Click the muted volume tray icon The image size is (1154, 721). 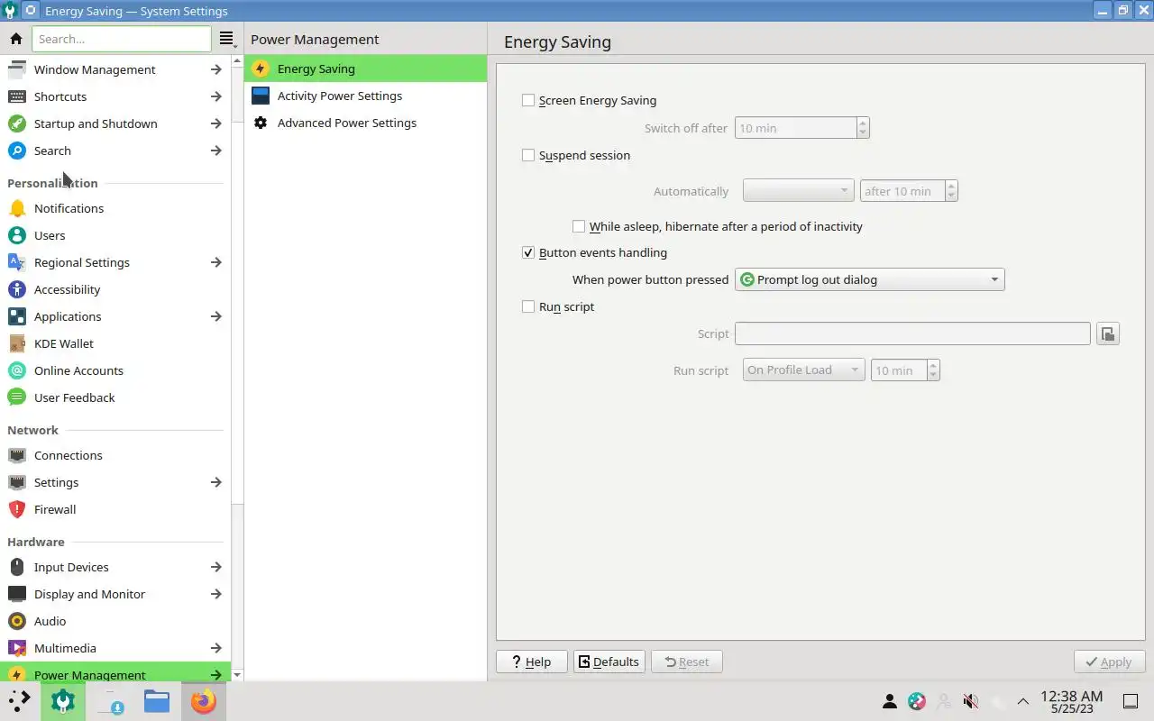971,701
